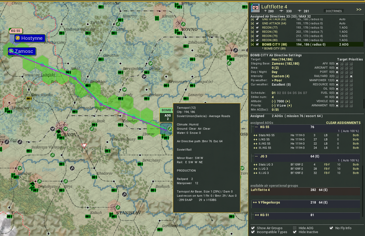Click the Luftflotte 4 unit emblem icon

tap(255, 8)
